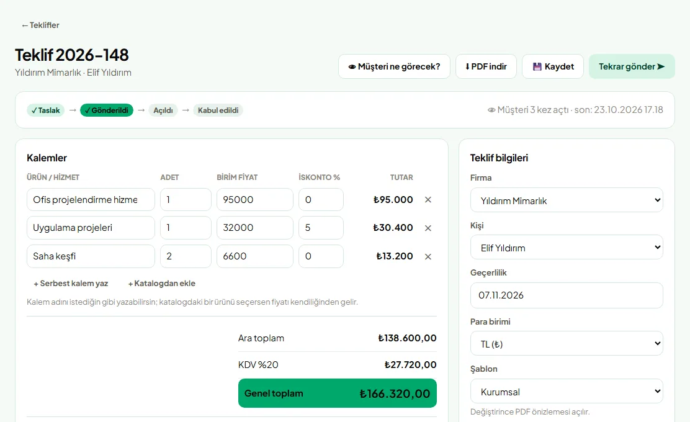This screenshot has height=422, width=690.
Task: Click the İSKONTO % column header
Action: tap(320, 177)
